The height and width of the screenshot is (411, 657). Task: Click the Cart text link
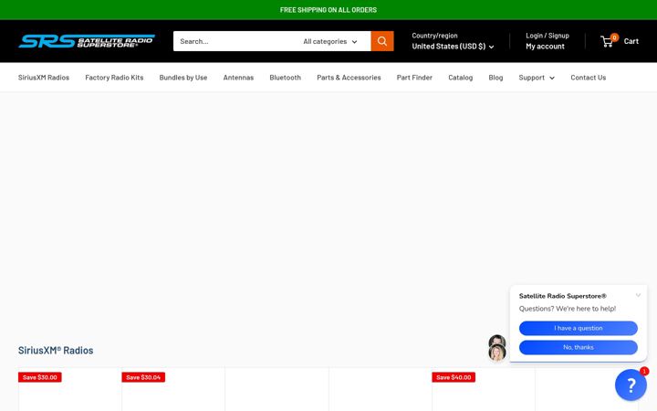(x=631, y=41)
